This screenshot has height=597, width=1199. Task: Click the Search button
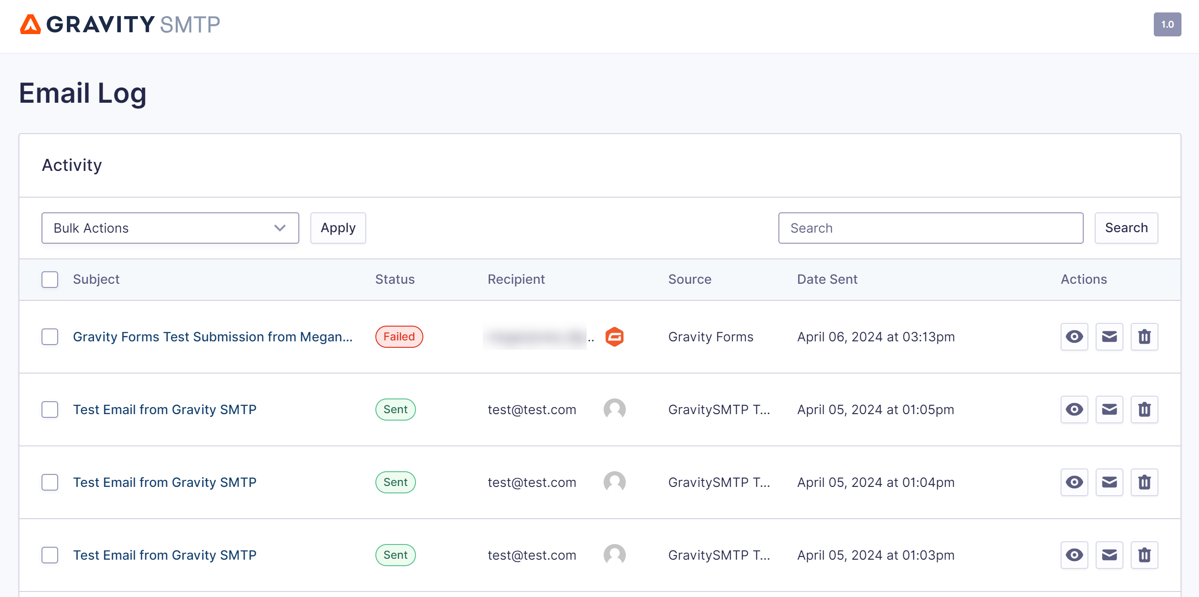[x=1126, y=228]
